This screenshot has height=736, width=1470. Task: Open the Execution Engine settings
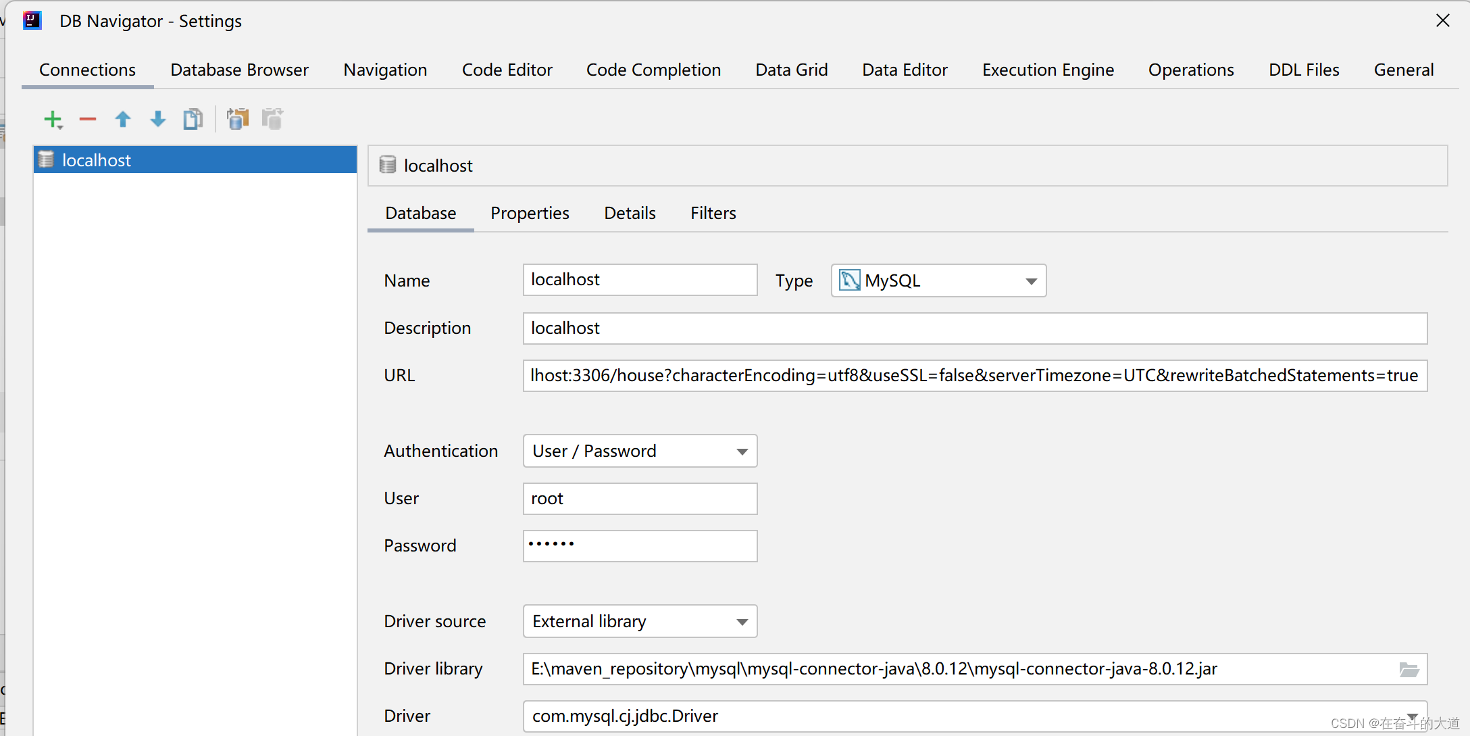(x=1047, y=70)
